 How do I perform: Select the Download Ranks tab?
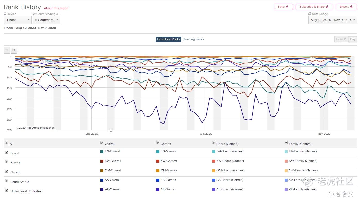coord(169,39)
